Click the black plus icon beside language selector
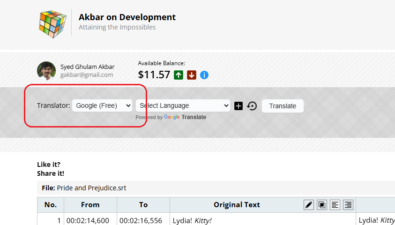Screen dimensions: 395x225 [238, 106]
